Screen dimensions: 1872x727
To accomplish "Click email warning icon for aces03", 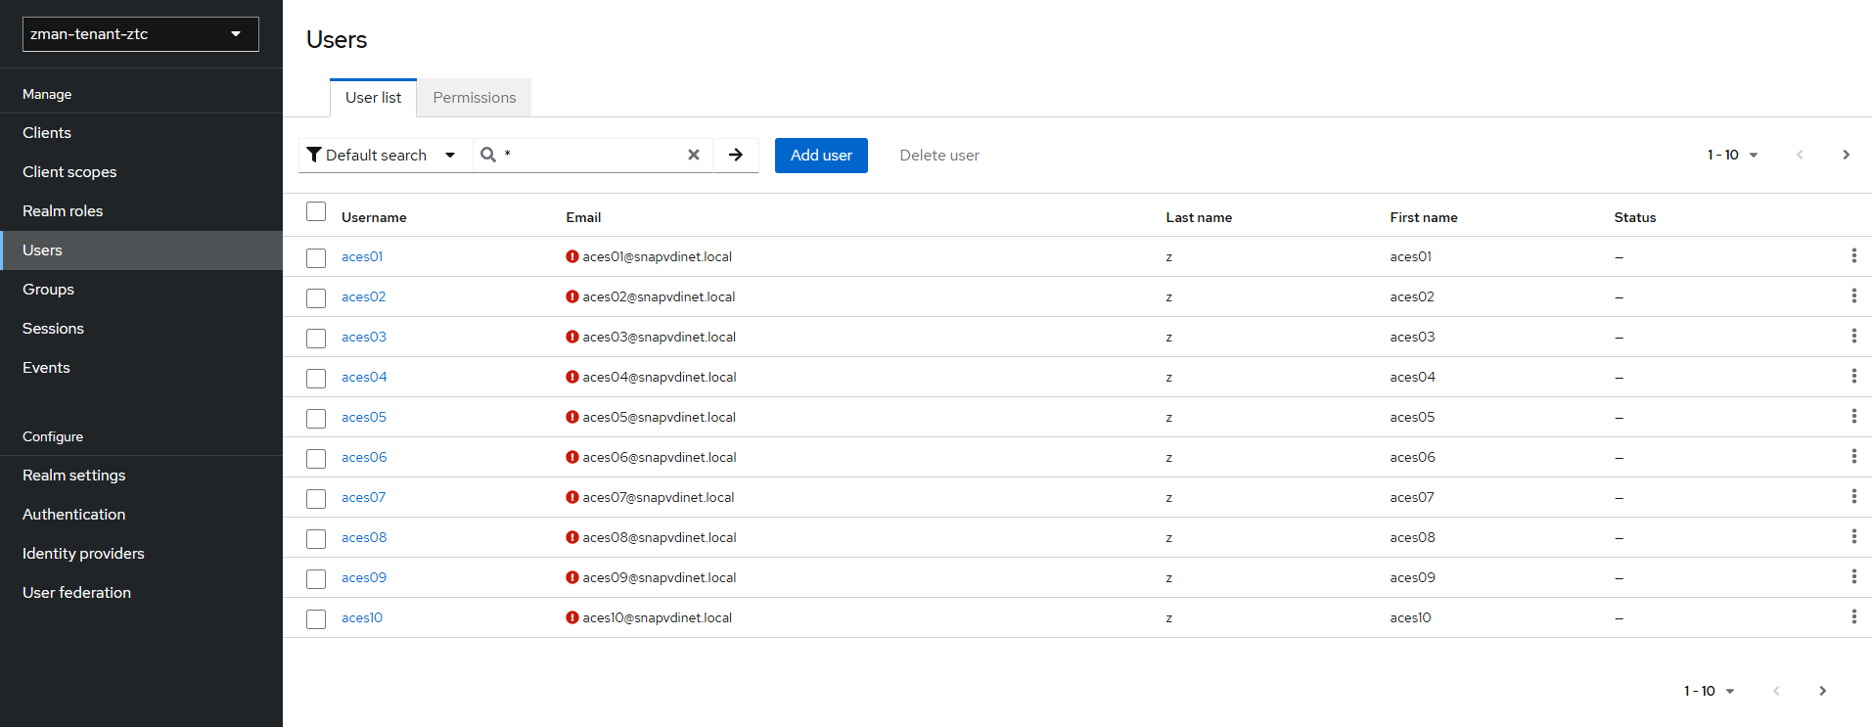I will pos(572,337).
